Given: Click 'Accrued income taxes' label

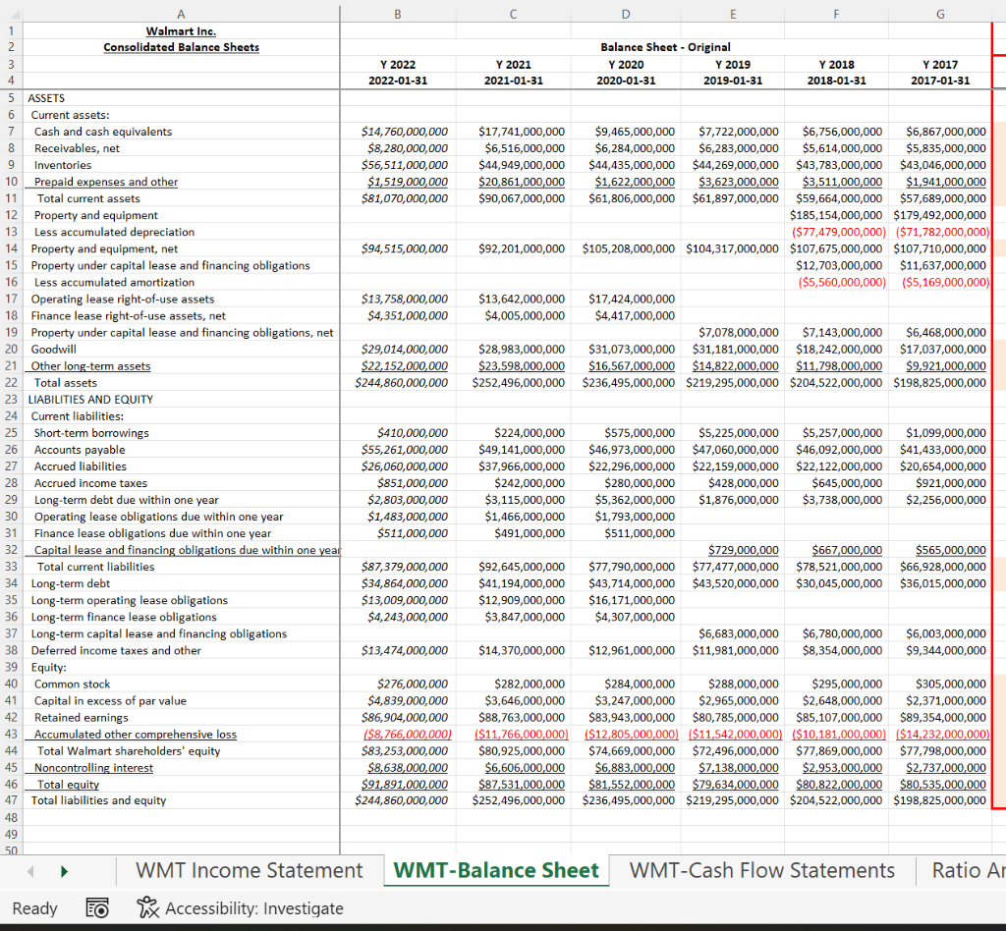Looking at the screenshot, I should [90, 483].
